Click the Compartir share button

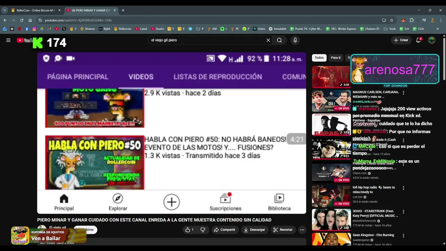(x=225, y=230)
